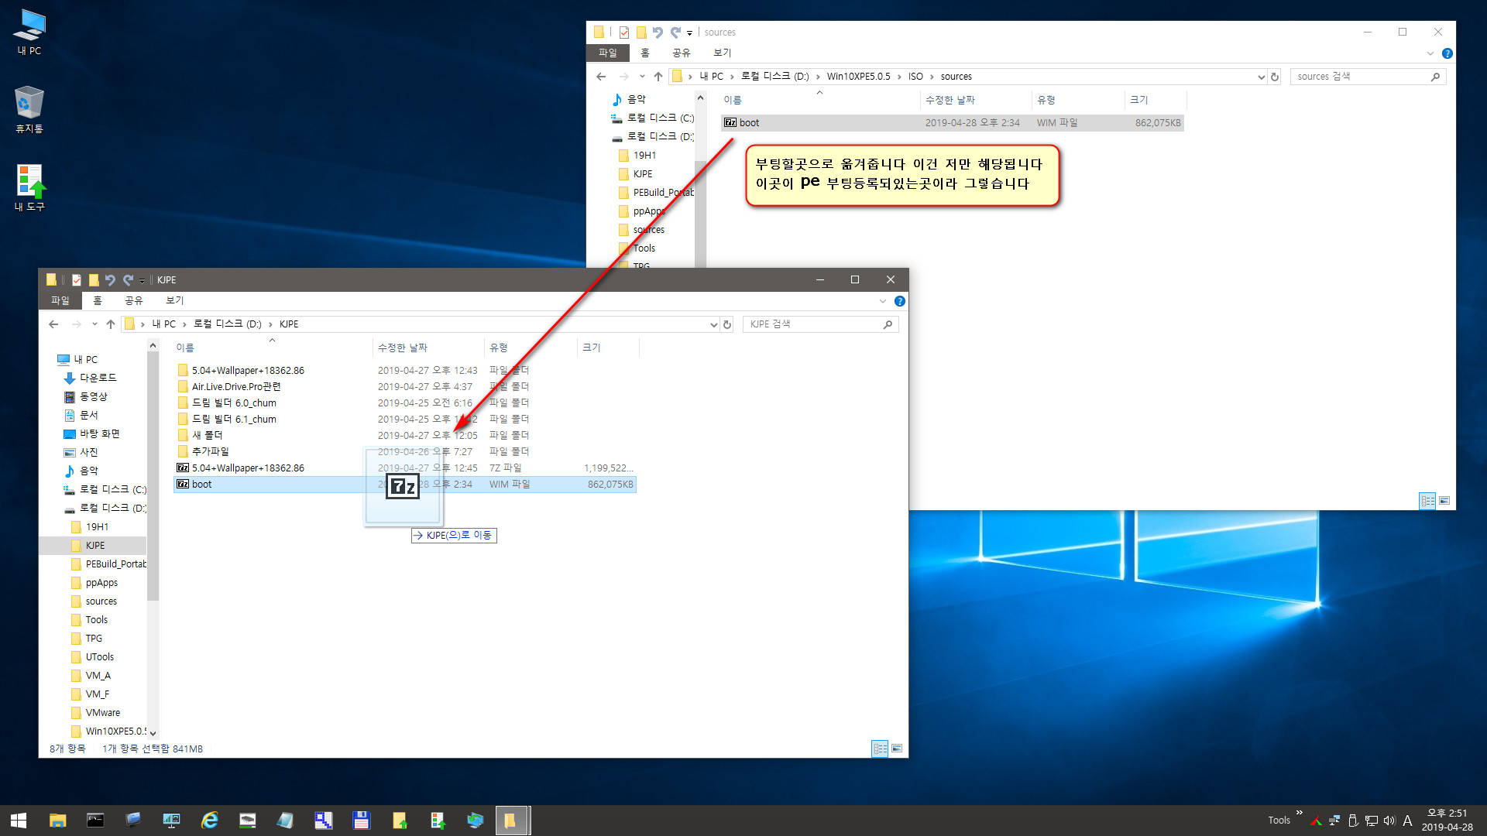
Task: Click the undo icon in KJPE title bar
Action: coord(110,279)
